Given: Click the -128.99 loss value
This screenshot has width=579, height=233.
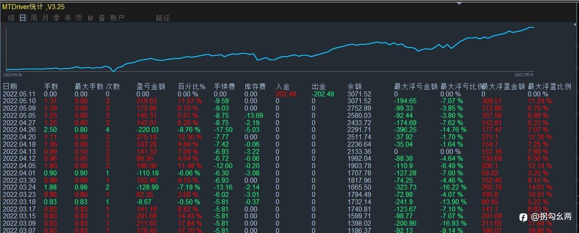Looking at the screenshot, I should [148, 187].
